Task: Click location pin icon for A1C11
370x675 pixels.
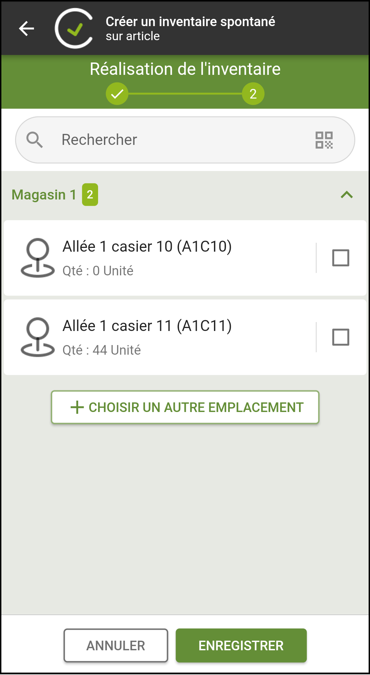Action: pos(38,337)
